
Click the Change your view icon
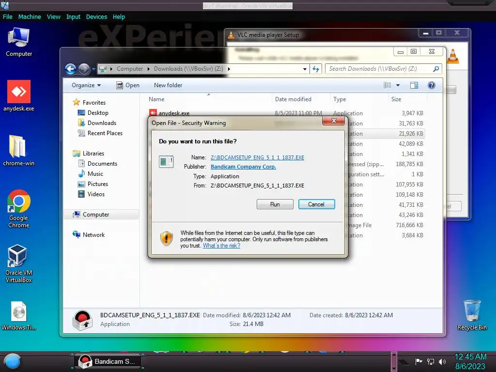[x=387, y=85]
